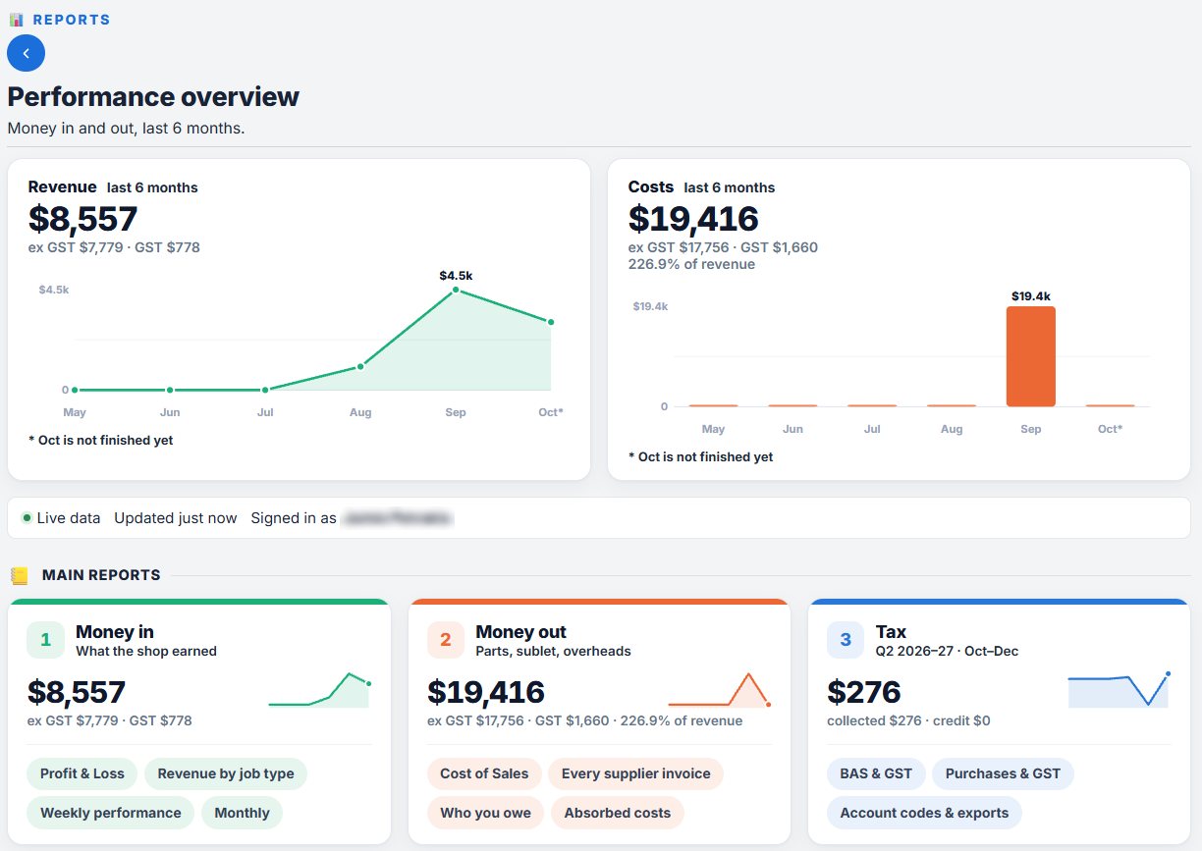Open the Cost of Sales report

[484, 773]
